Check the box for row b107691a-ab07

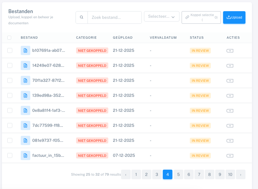(10, 50)
